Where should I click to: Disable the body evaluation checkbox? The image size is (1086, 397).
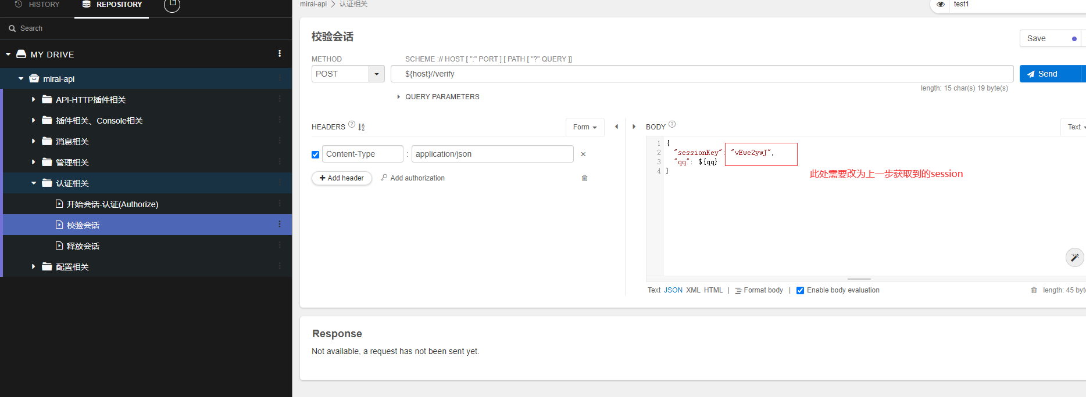[x=800, y=291]
